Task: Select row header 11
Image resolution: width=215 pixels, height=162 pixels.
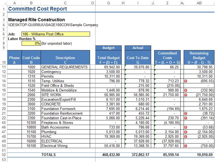Action: pyautogui.click(x=4, y=67)
